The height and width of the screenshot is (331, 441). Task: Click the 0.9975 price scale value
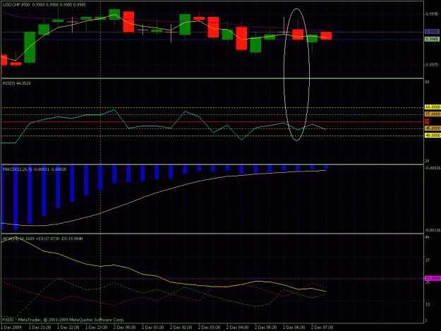click(x=432, y=65)
